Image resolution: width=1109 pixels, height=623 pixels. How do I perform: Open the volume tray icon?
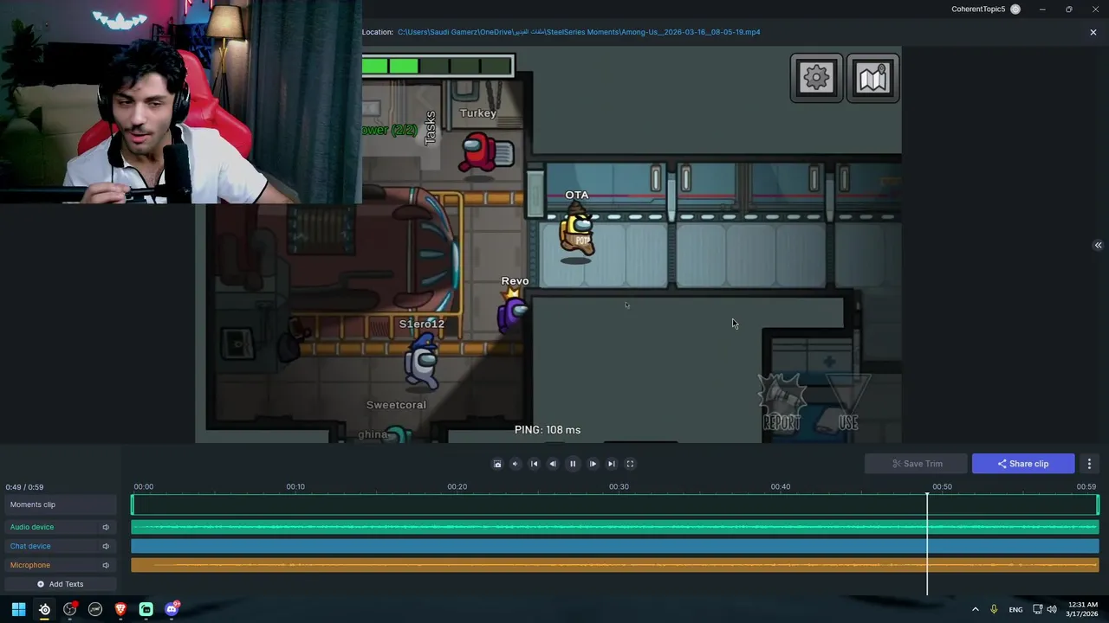tap(1052, 609)
